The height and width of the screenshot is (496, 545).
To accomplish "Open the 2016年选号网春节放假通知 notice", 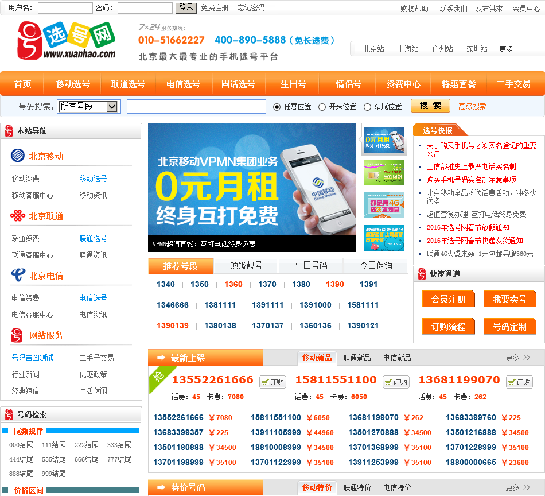I will pos(468,227).
